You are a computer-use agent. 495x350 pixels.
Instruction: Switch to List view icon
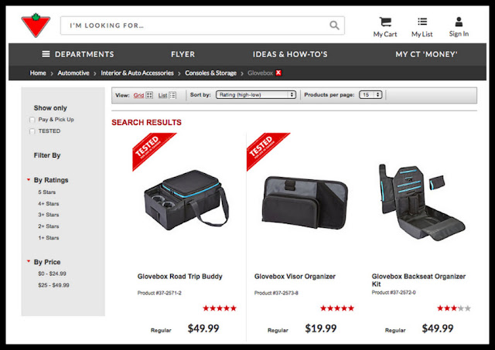click(172, 95)
